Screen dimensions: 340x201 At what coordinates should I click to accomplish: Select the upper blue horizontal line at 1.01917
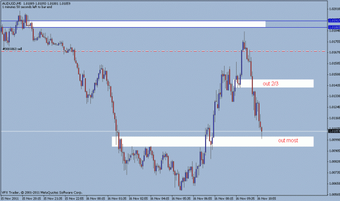[164, 21]
